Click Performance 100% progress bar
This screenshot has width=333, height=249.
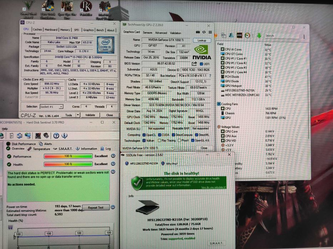pyautogui.click(x=68, y=156)
